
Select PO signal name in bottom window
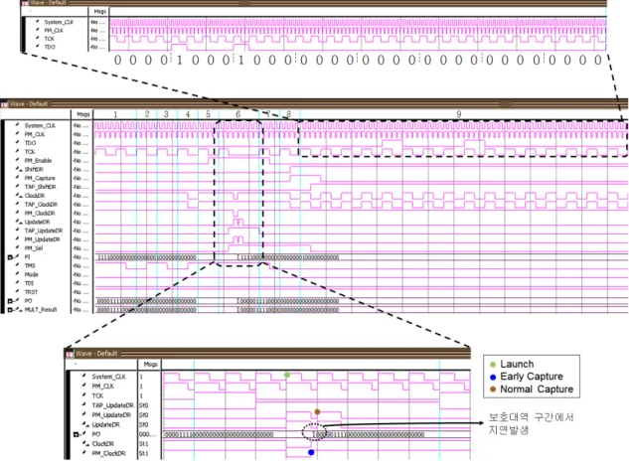click(x=95, y=434)
